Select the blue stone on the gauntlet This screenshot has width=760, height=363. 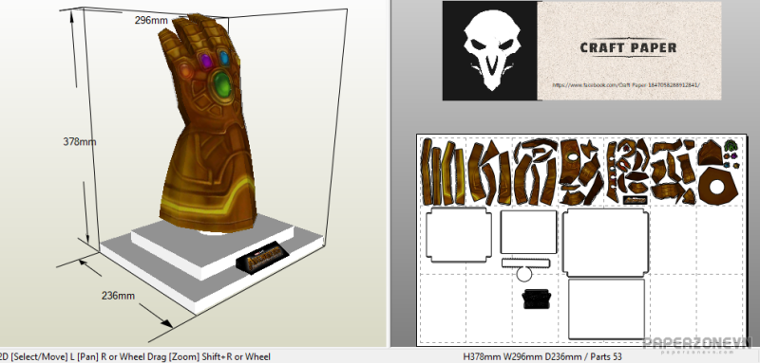pos(224,58)
